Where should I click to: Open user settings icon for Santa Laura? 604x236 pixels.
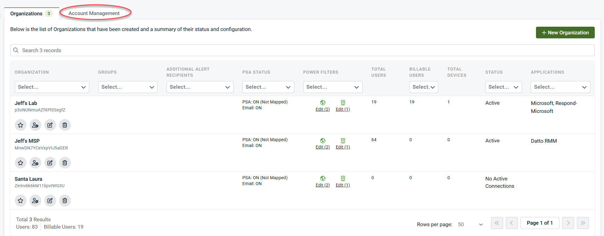(35, 200)
